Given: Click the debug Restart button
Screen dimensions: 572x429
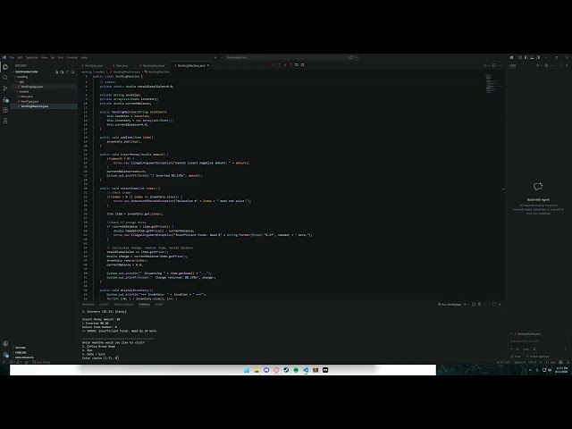Looking at the screenshot, I should coord(297,65).
